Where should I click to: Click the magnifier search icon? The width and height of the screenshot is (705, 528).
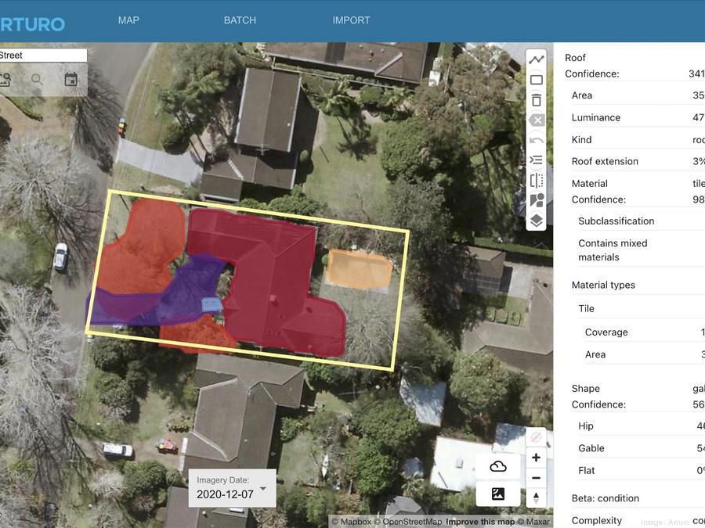pyautogui.click(x=38, y=79)
